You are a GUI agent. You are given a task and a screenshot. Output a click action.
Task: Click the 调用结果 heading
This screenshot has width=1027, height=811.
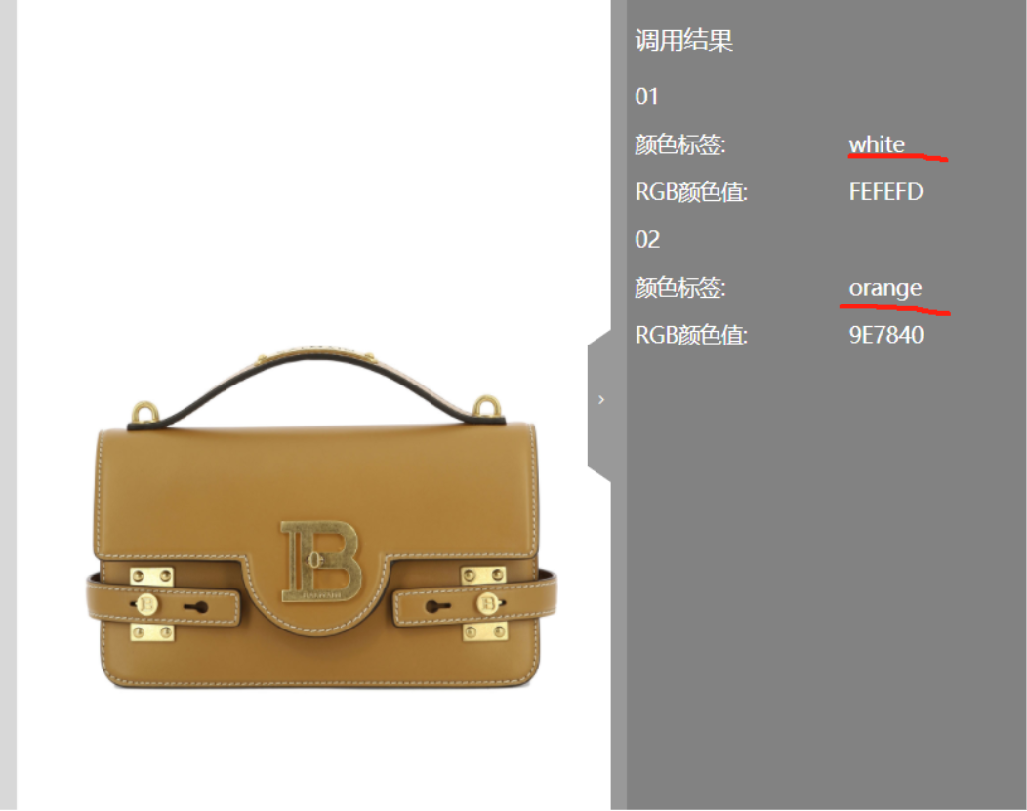(x=683, y=41)
